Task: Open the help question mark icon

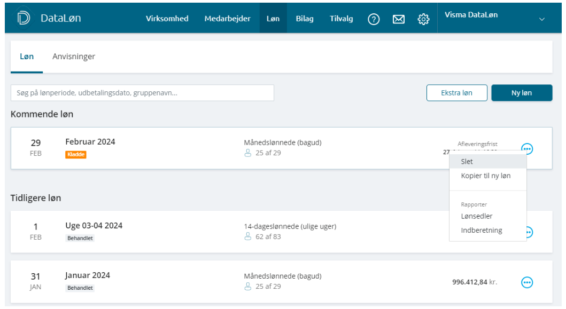Action: coord(374,19)
